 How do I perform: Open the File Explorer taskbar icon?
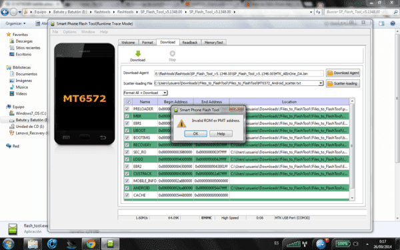[33, 244]
